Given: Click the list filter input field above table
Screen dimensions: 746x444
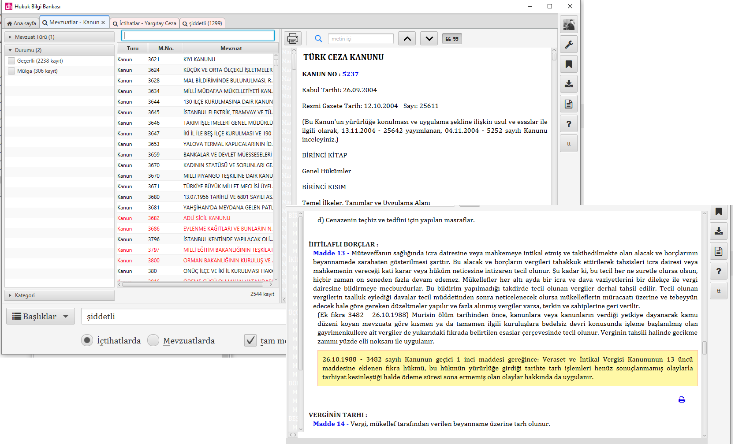Looking at the screenshot, I should pyautogui.click(x=198, y=35).
